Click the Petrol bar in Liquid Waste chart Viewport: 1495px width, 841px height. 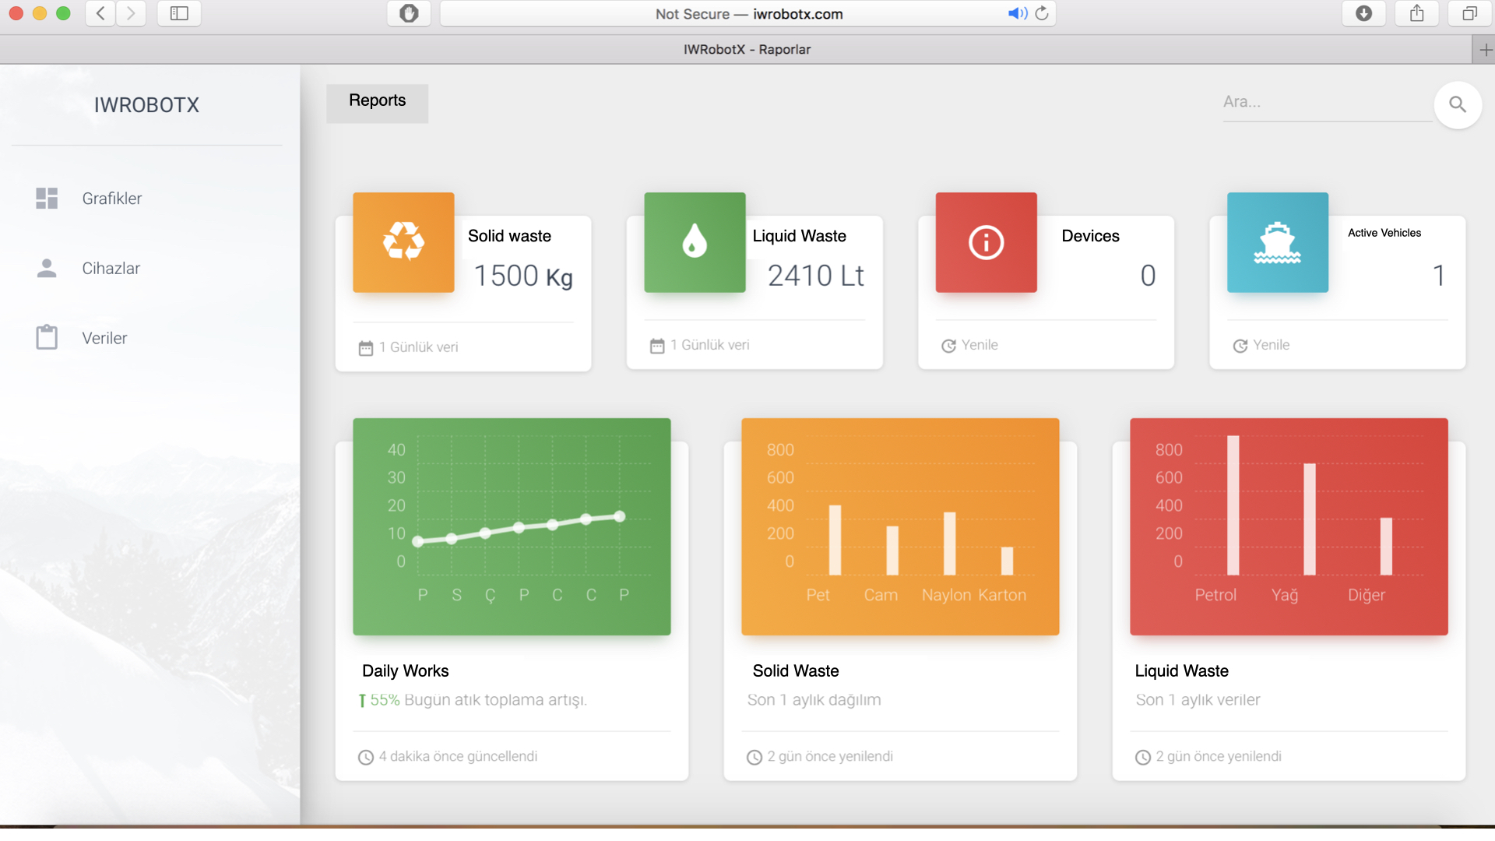[1233, 505]
